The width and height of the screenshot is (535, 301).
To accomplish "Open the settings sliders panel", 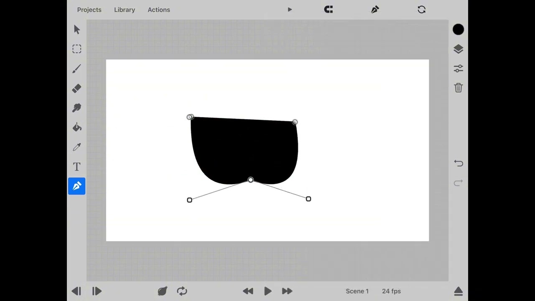I will tap(458, 69).
